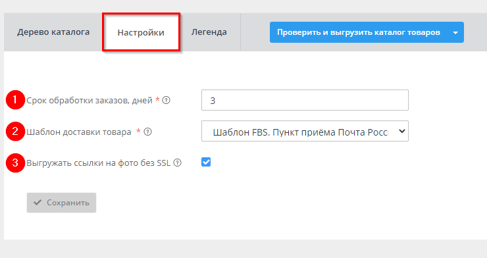Click the Шаблон доставки товара label
487x258 pixels.
[79, 132]
